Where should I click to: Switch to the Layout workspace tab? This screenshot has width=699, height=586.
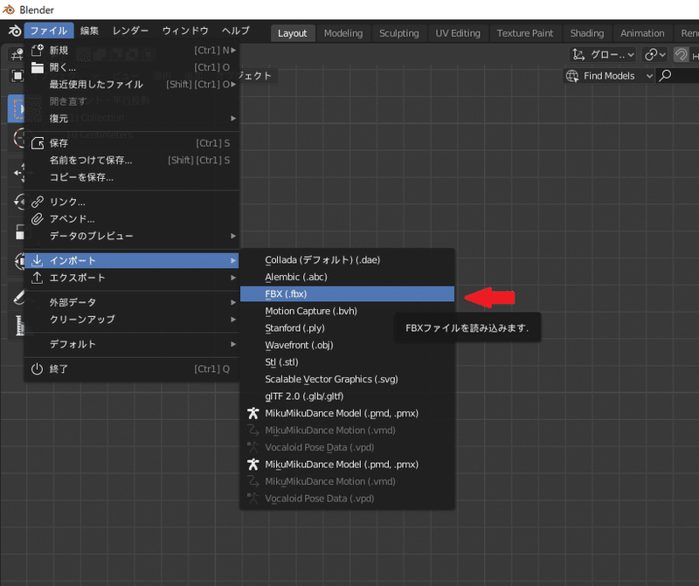click(x=293, y=33)
